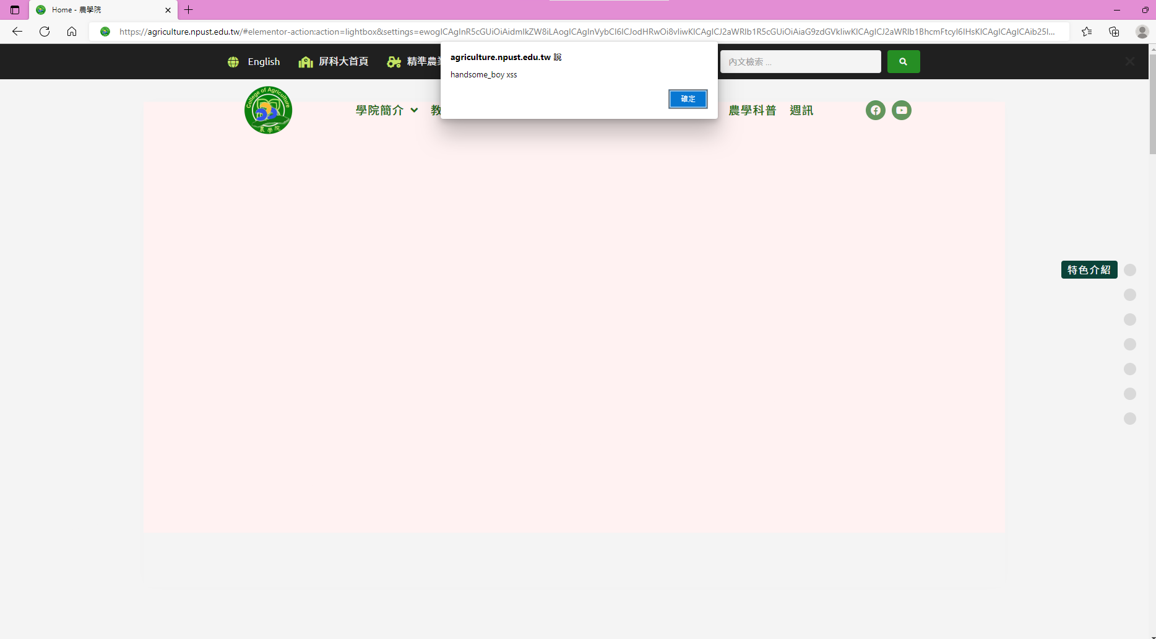Expand the 學院簡介 dropdown arrow
This screenshot has width=1156, height=639.
pos(414,110)
